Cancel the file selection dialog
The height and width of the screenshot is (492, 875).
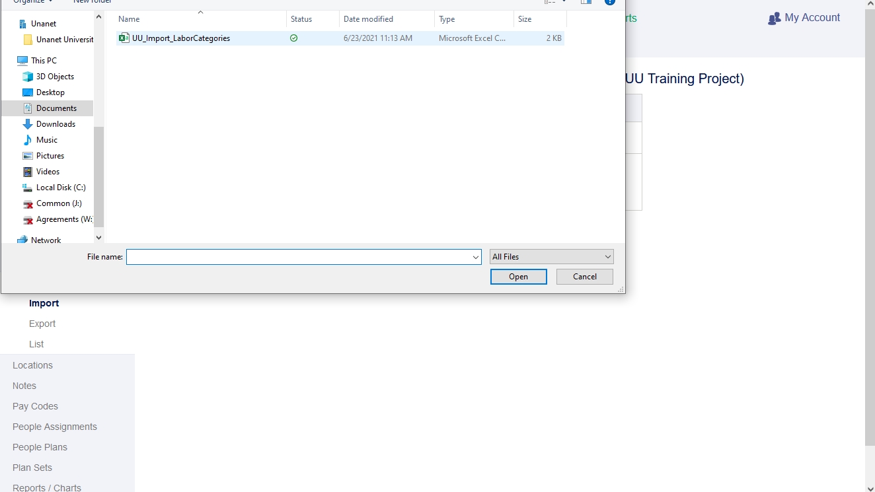(584, 277)
